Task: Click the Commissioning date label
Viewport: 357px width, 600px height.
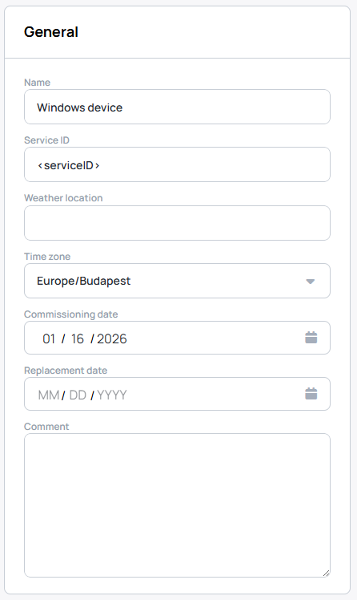Action: pyautogui.click(x=71, y=314)
